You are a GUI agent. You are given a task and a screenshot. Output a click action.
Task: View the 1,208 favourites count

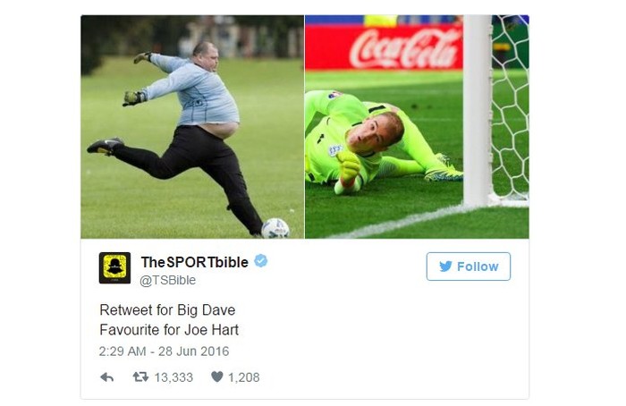tap(244, 377)
